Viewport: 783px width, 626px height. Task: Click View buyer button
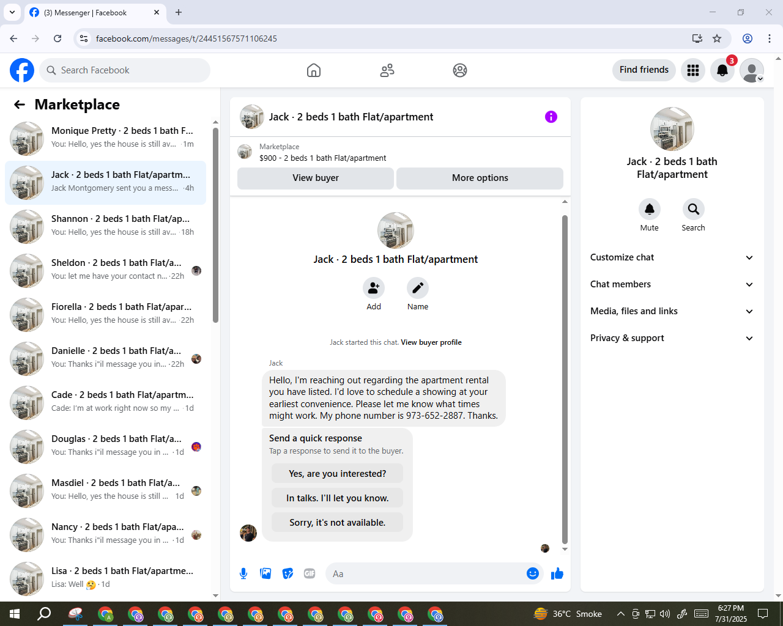pos(316,178)
